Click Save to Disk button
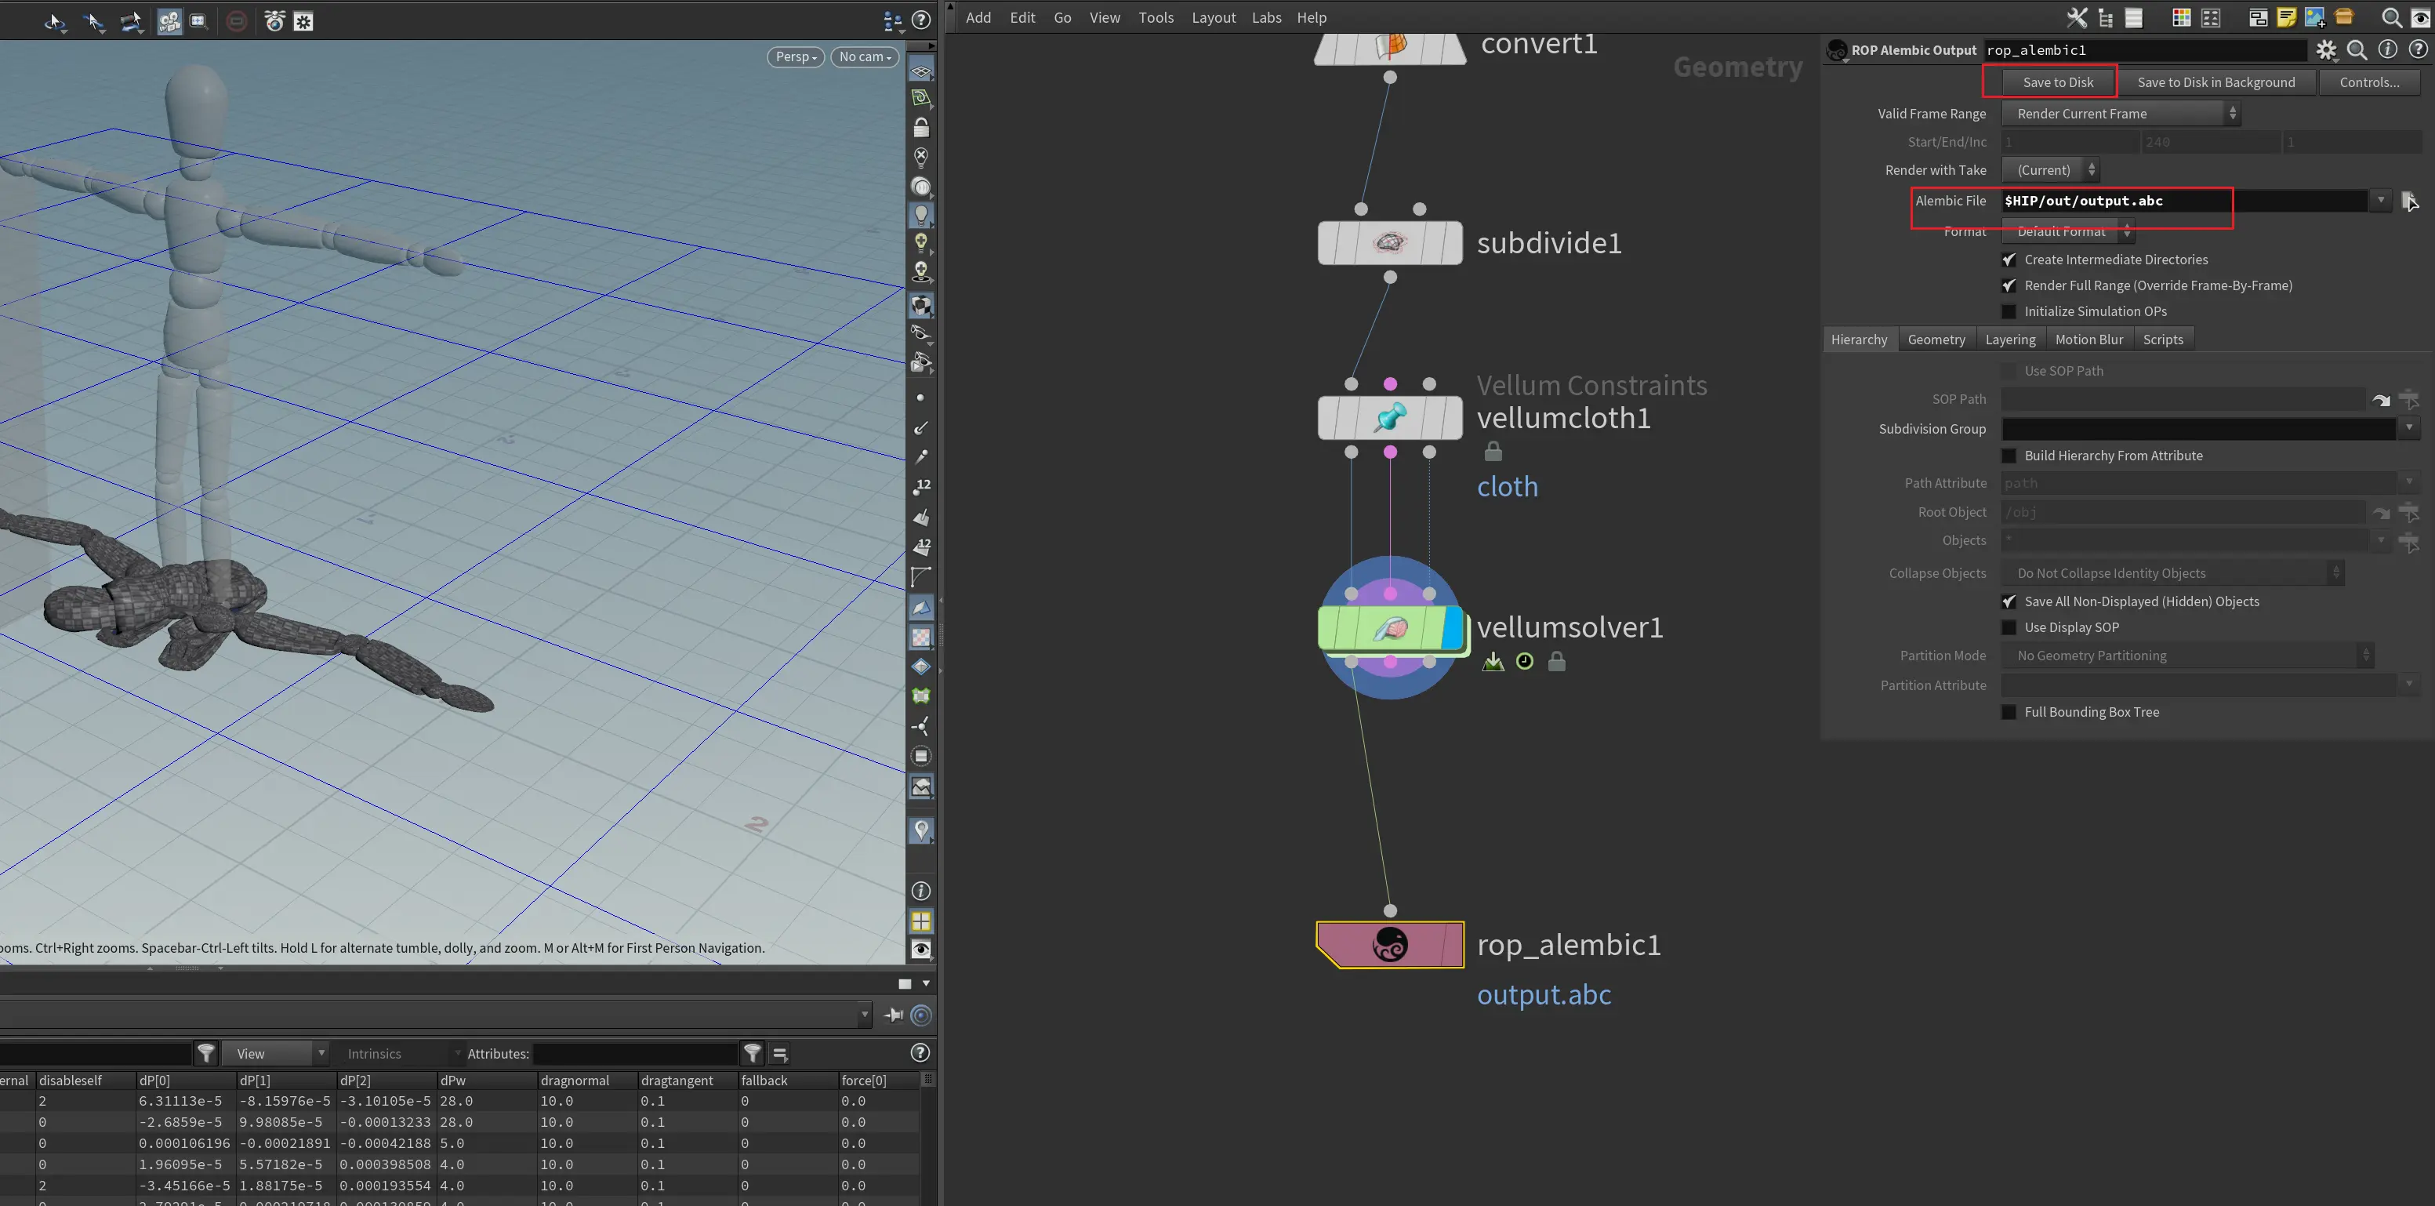 coord(2058,82)
